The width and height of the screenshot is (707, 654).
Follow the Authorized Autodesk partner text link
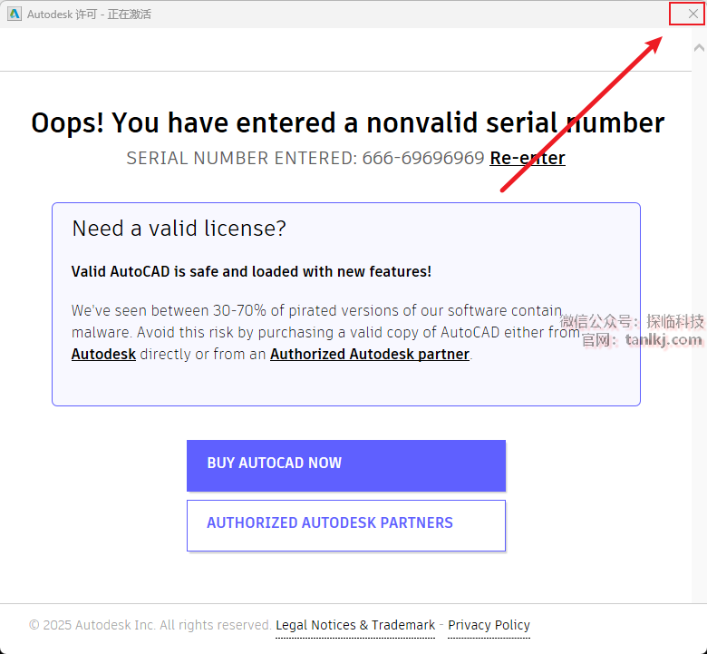(x=370, y=354)
